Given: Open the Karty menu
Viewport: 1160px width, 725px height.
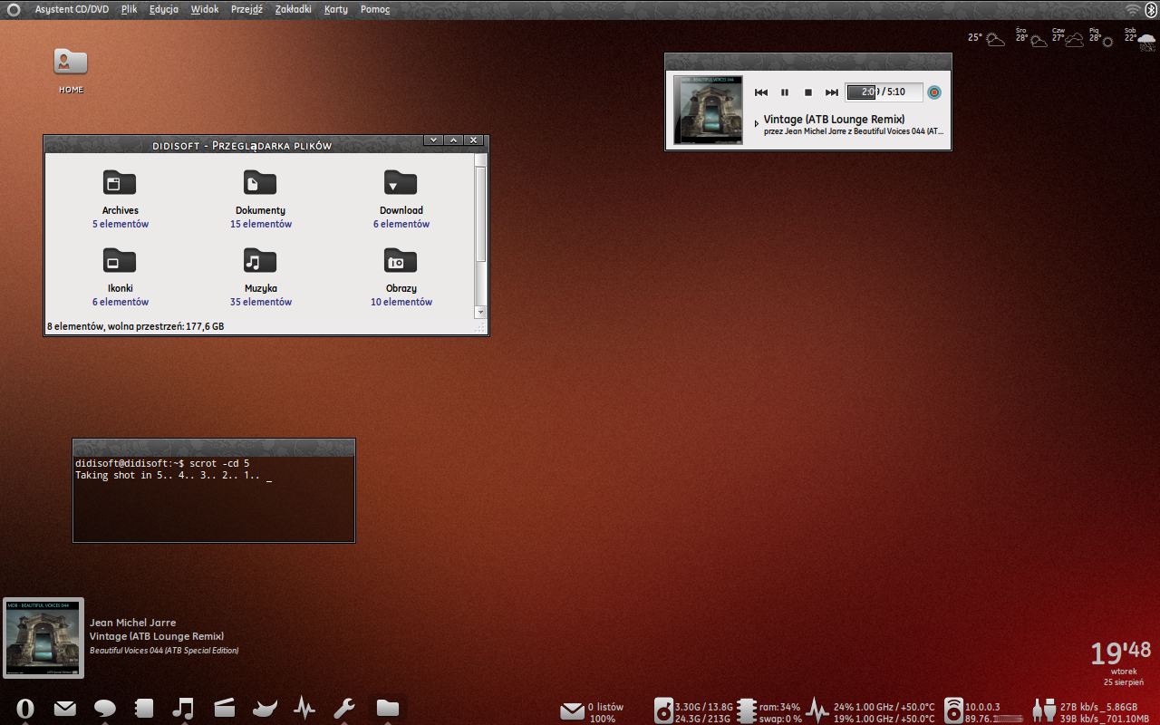Looking at the screenshot, I should (336, 9).
